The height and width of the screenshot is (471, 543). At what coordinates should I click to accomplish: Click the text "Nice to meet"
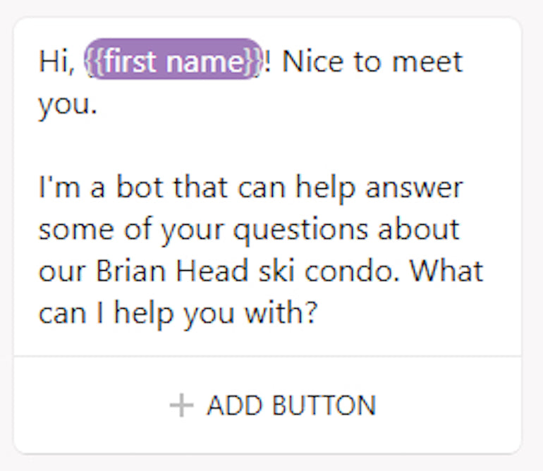coord(372,61)
